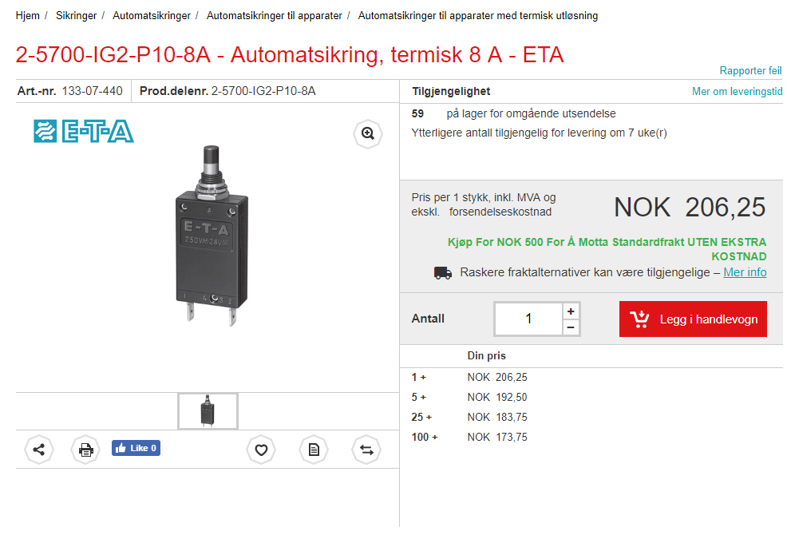Decrease quantity with the minus stepper
Viewport: 787px width, 535px height.
(571, 327)
